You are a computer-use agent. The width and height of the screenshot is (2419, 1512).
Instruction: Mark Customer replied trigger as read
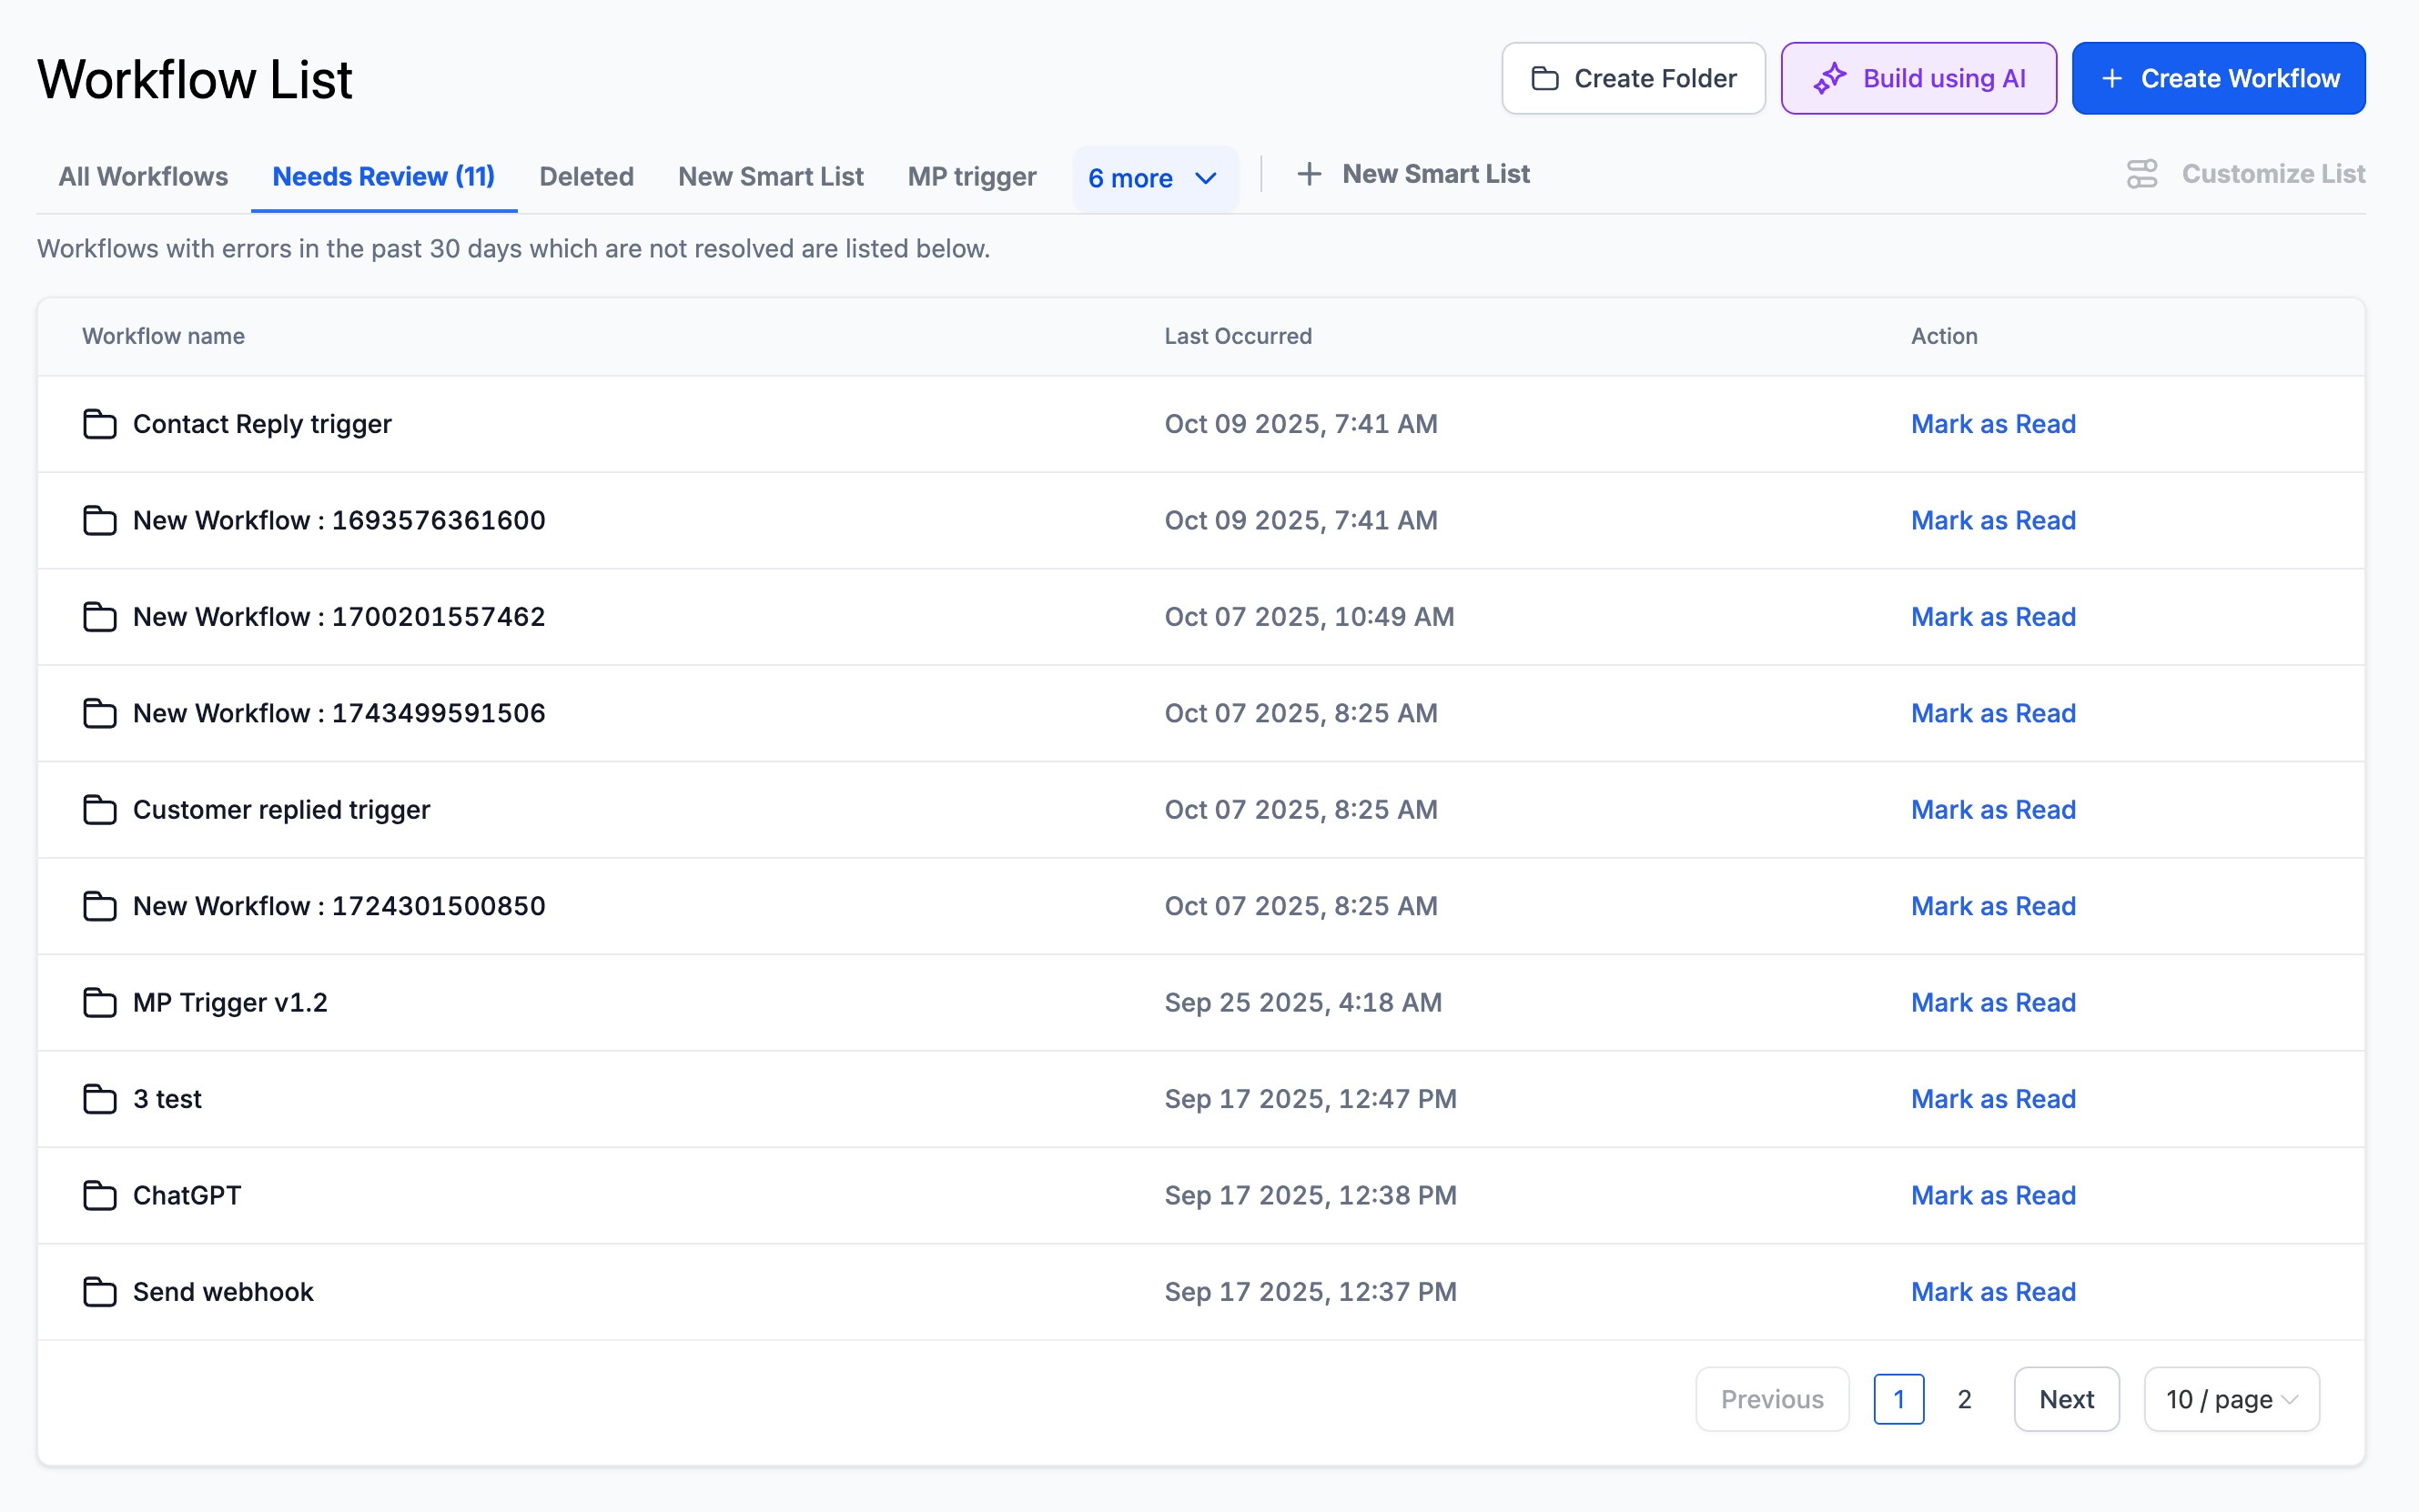click(1993, 809)
